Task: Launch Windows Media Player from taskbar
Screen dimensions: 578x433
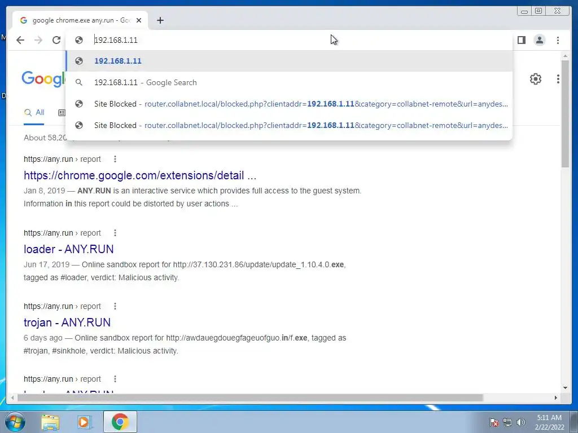Action: pos(85,422)
